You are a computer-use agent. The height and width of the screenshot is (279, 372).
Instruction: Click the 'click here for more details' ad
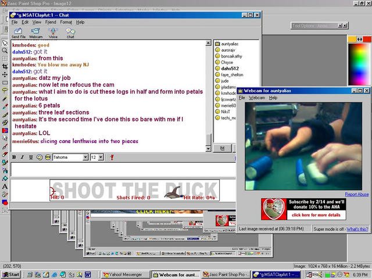pos(316,215)
